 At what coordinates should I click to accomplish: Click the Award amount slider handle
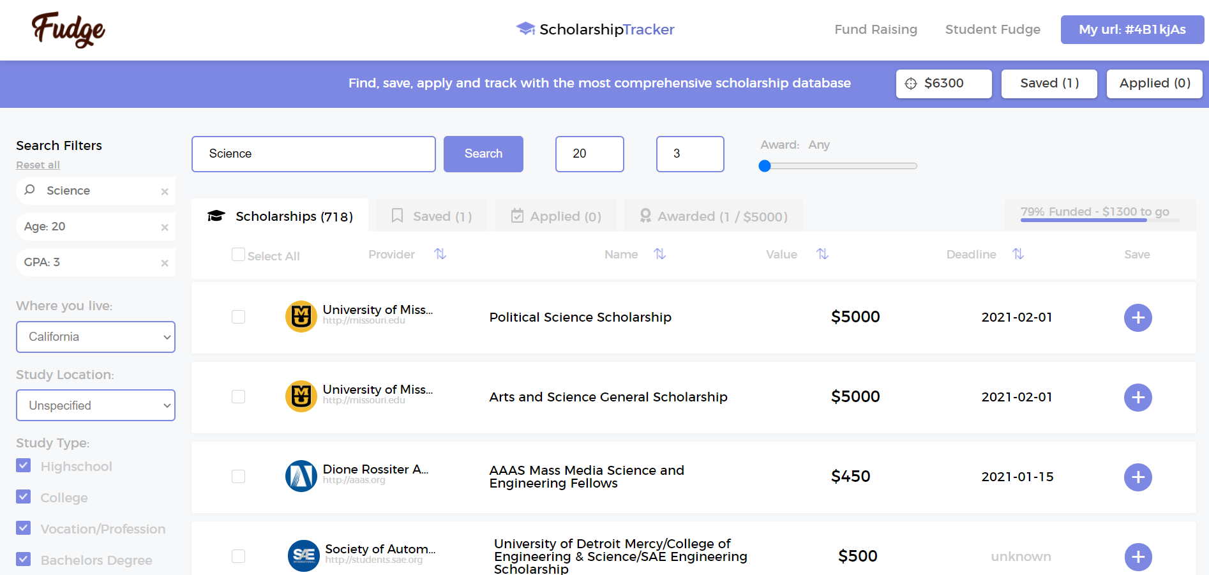pyautogui.click(x=765, y=166)
